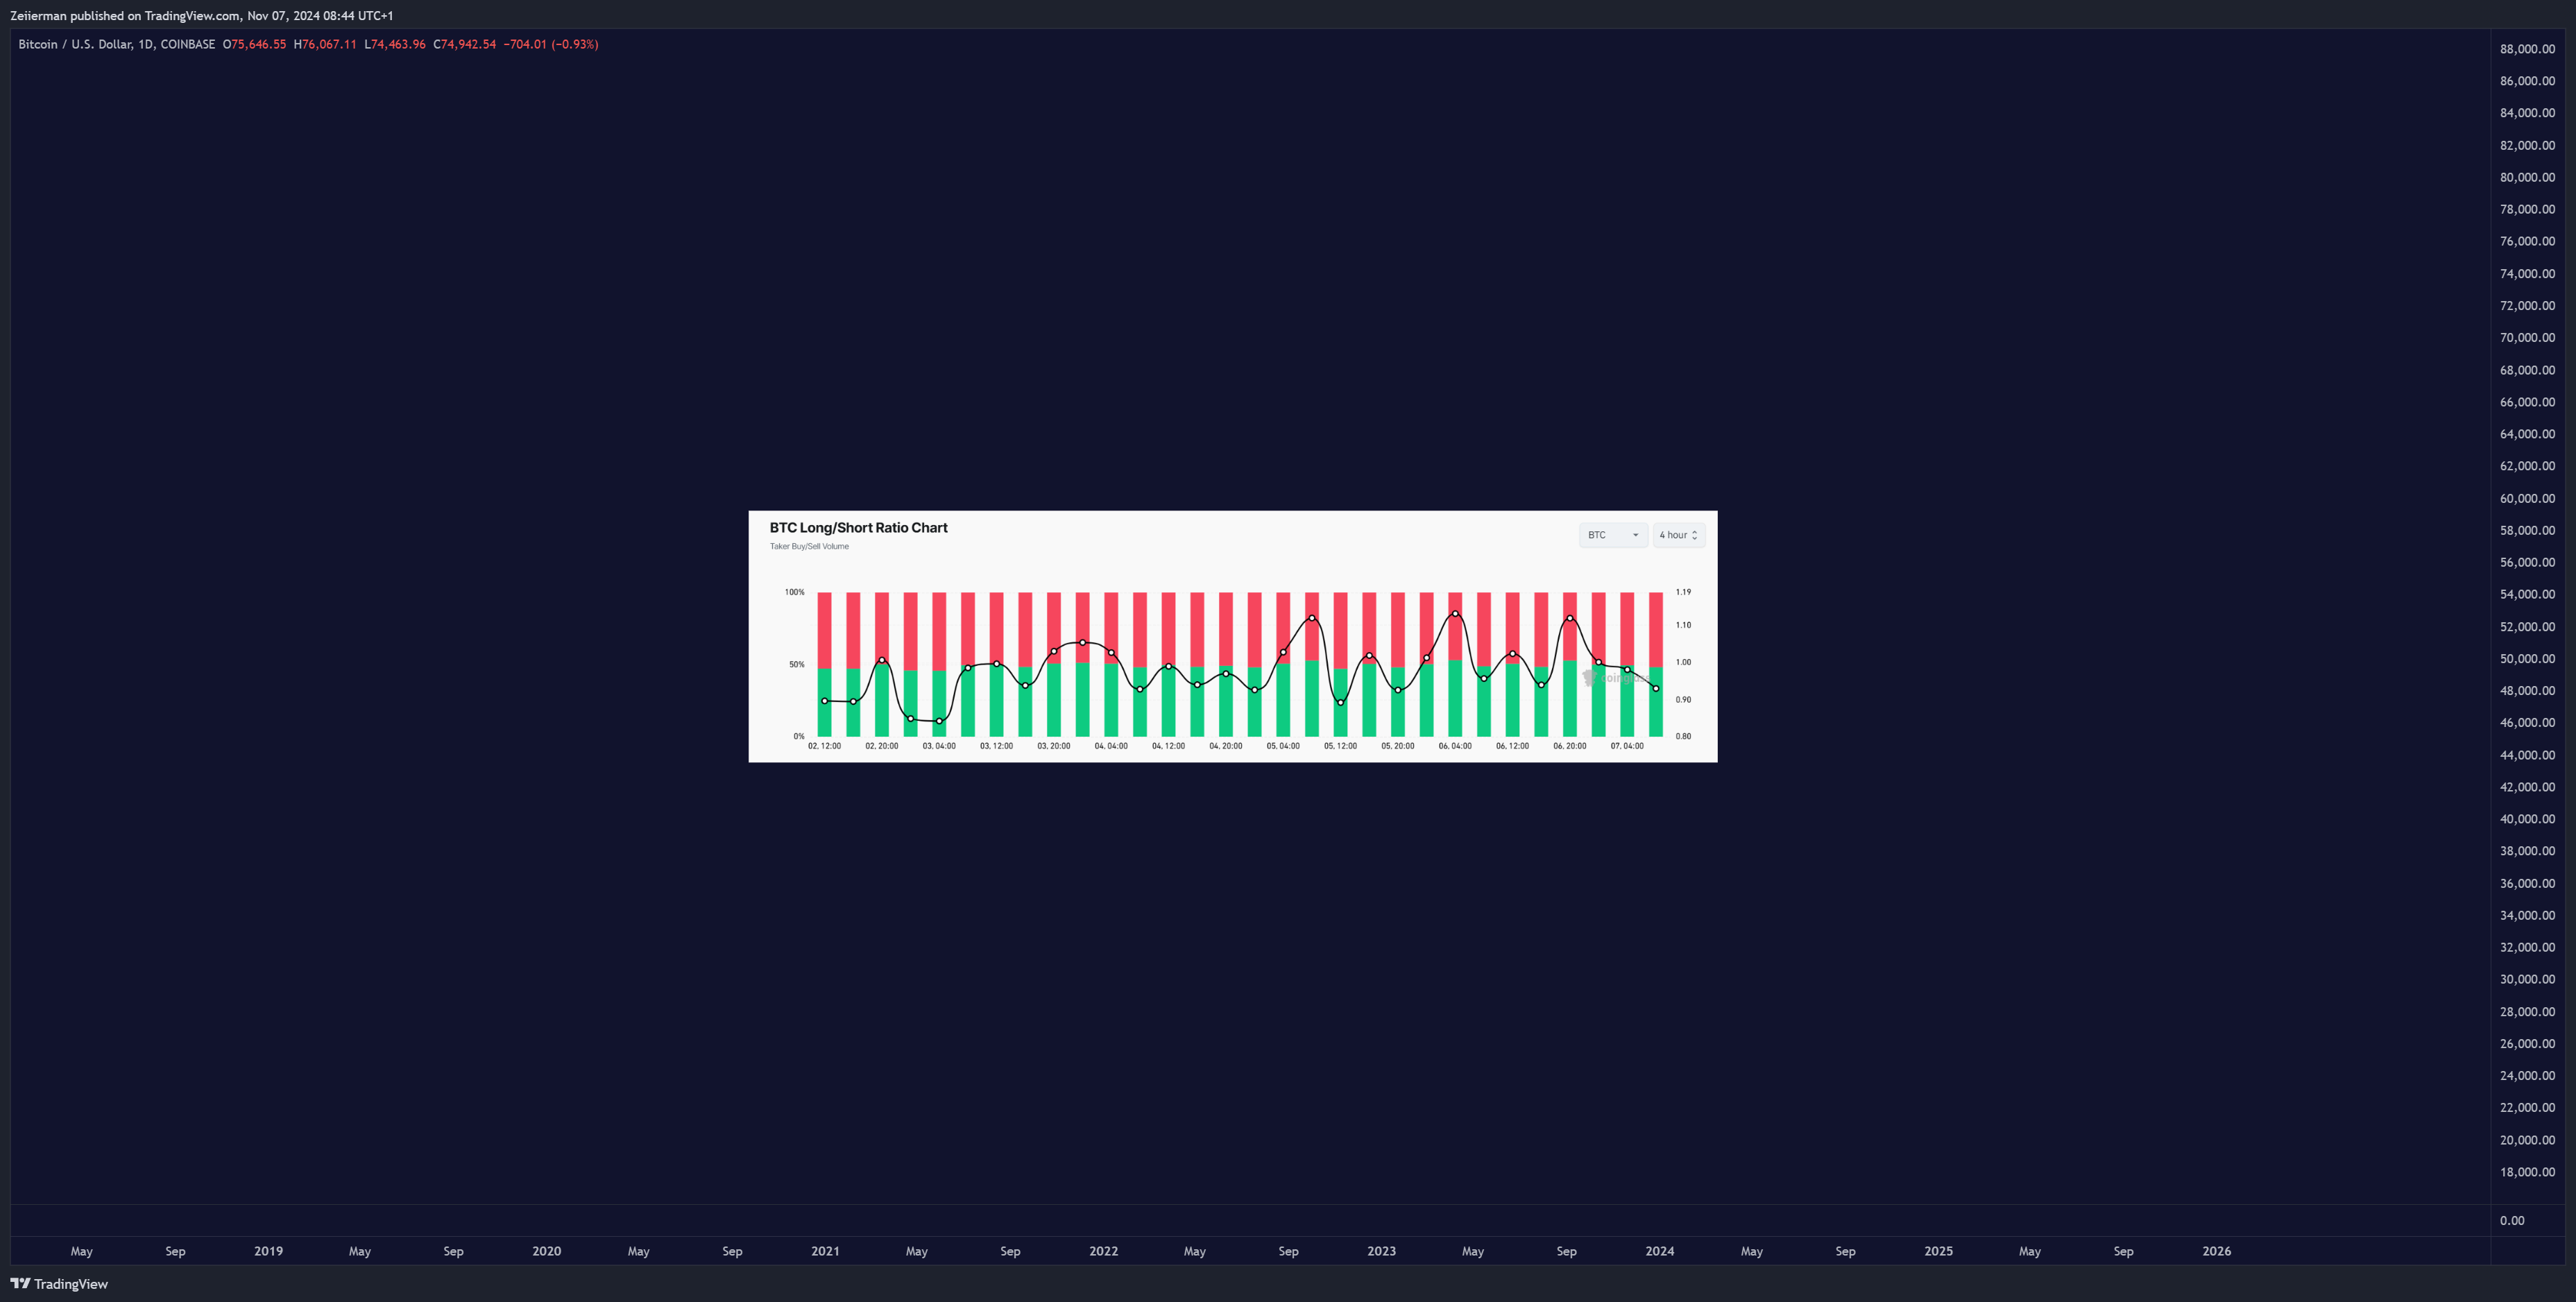Click the 'BTC Long/Short Ratio Chart' heading
This screenshot has height=1302, width=2576.
pyautogui.click(x=858, y=528)
